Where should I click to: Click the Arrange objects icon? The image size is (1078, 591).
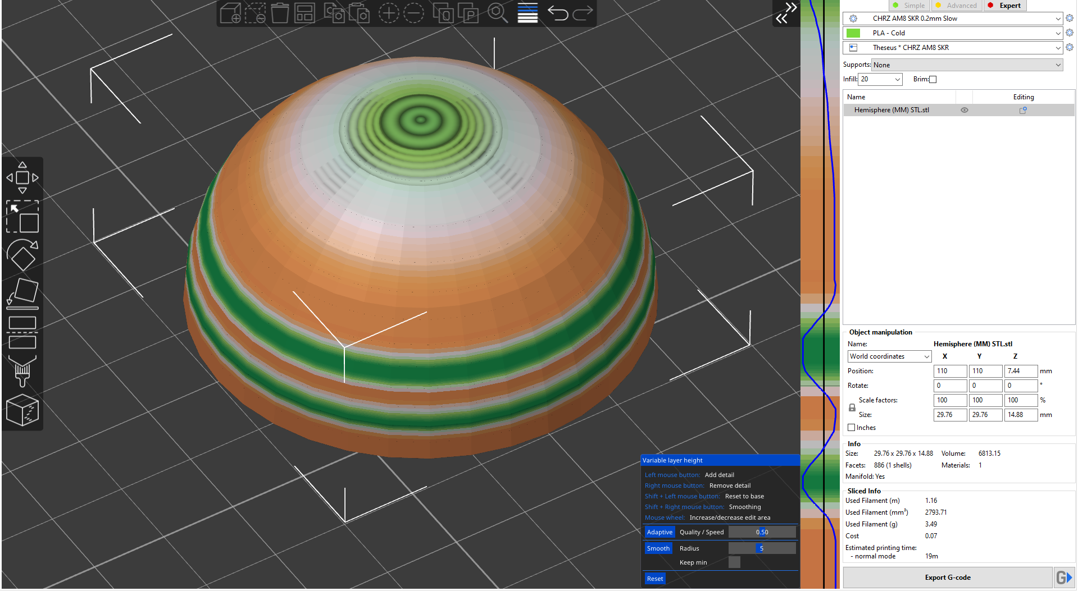tap(304, 13)
